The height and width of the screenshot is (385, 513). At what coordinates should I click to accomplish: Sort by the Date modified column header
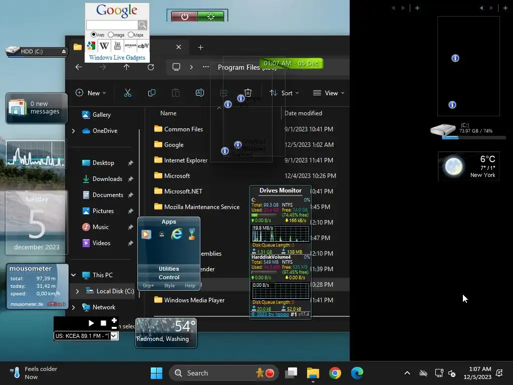pyautogui.click(x=303, y=113)
